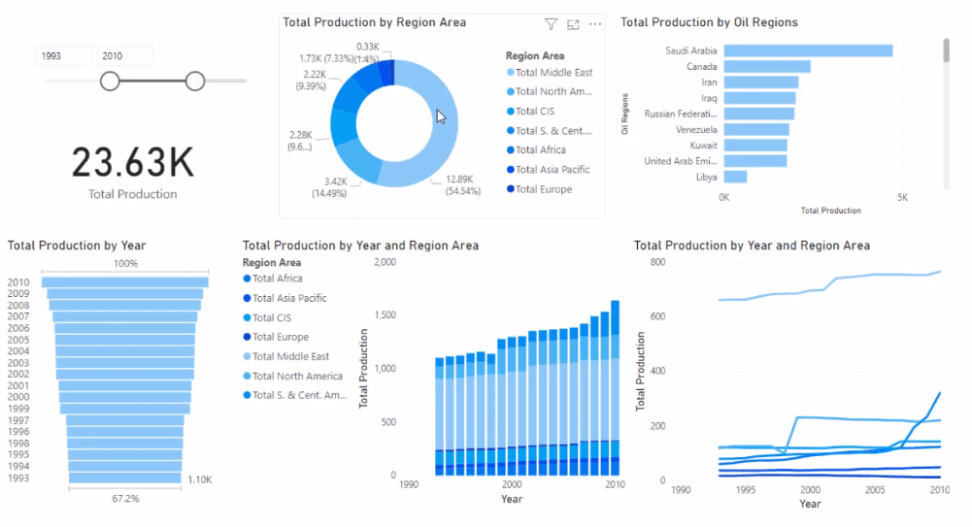Select the 2009 funnel bar

[x=124, y=293]
